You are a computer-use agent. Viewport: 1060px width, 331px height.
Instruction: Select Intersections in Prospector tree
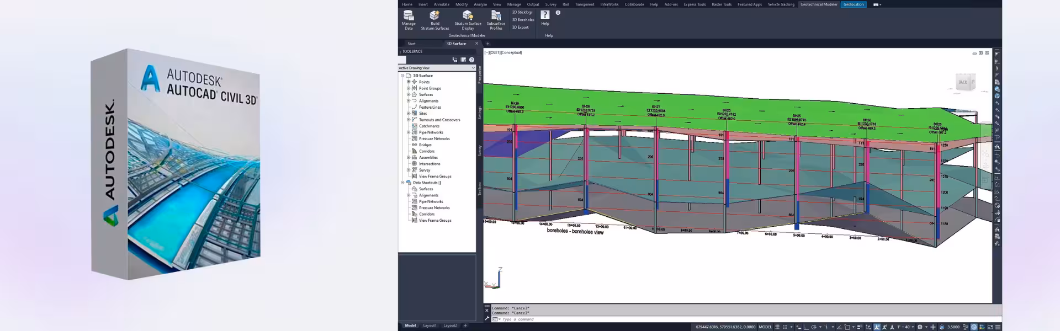430,164
